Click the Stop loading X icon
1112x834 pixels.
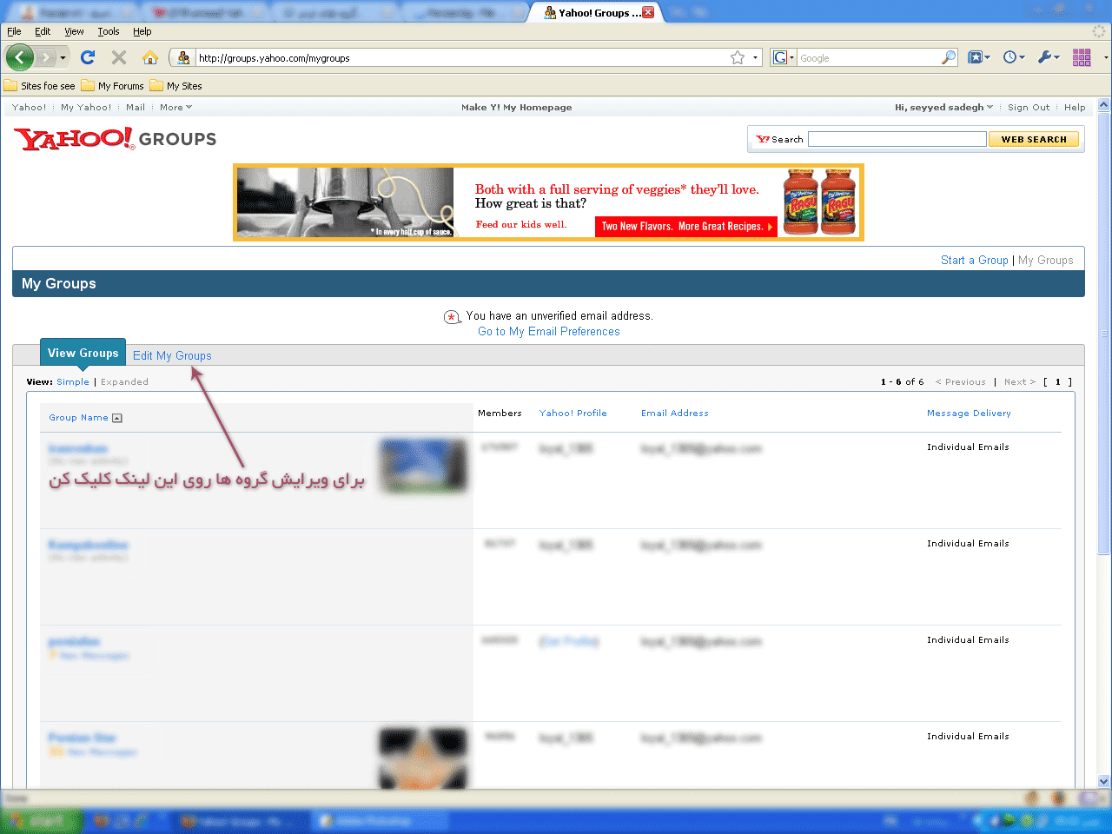[119, 57]
